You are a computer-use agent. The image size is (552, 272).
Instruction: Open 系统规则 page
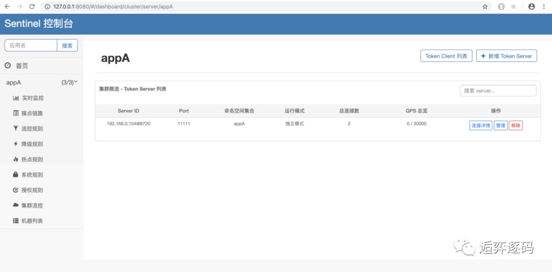point(32,175)
